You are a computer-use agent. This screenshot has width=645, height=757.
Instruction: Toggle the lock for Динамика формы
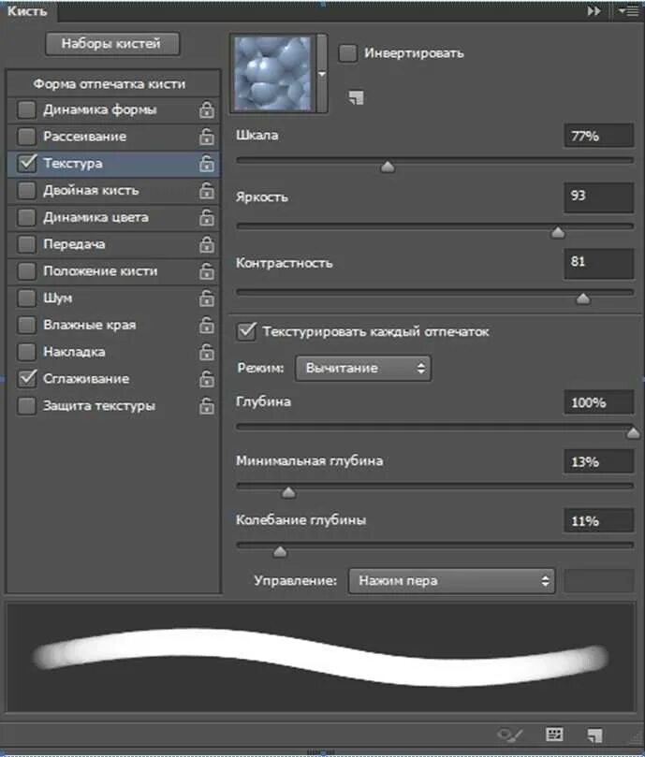pyautogui.click(x=207, y=109)
